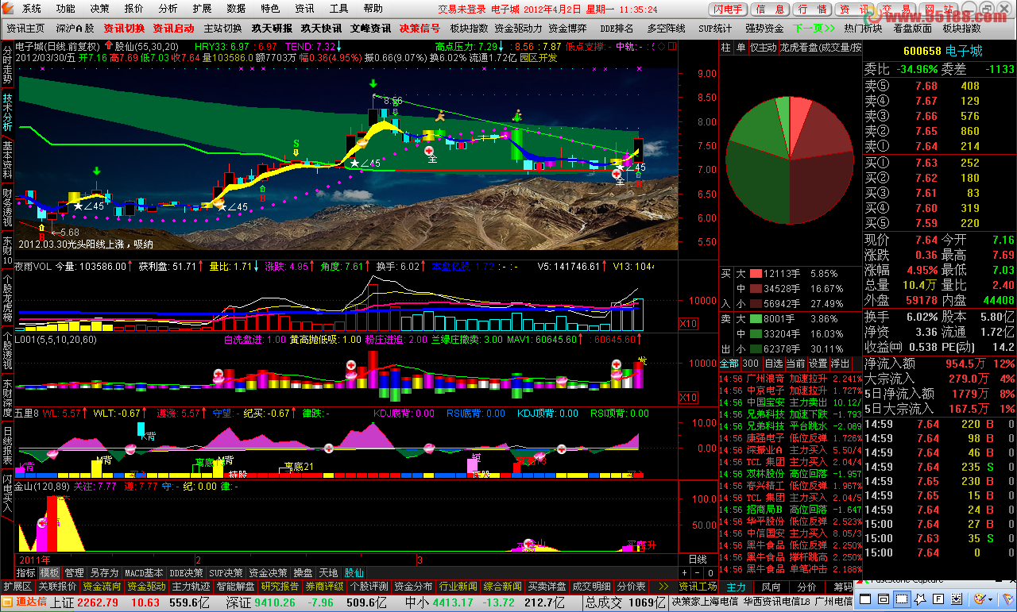Click the 信息 button
Viewport: 1017px width, 612px height.
[x=771, y=10]
